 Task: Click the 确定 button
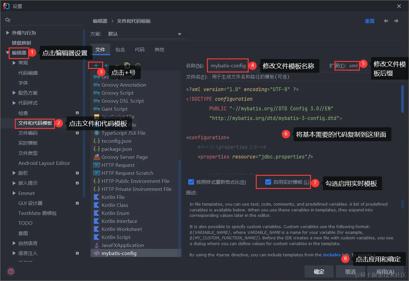click(319, 272)
